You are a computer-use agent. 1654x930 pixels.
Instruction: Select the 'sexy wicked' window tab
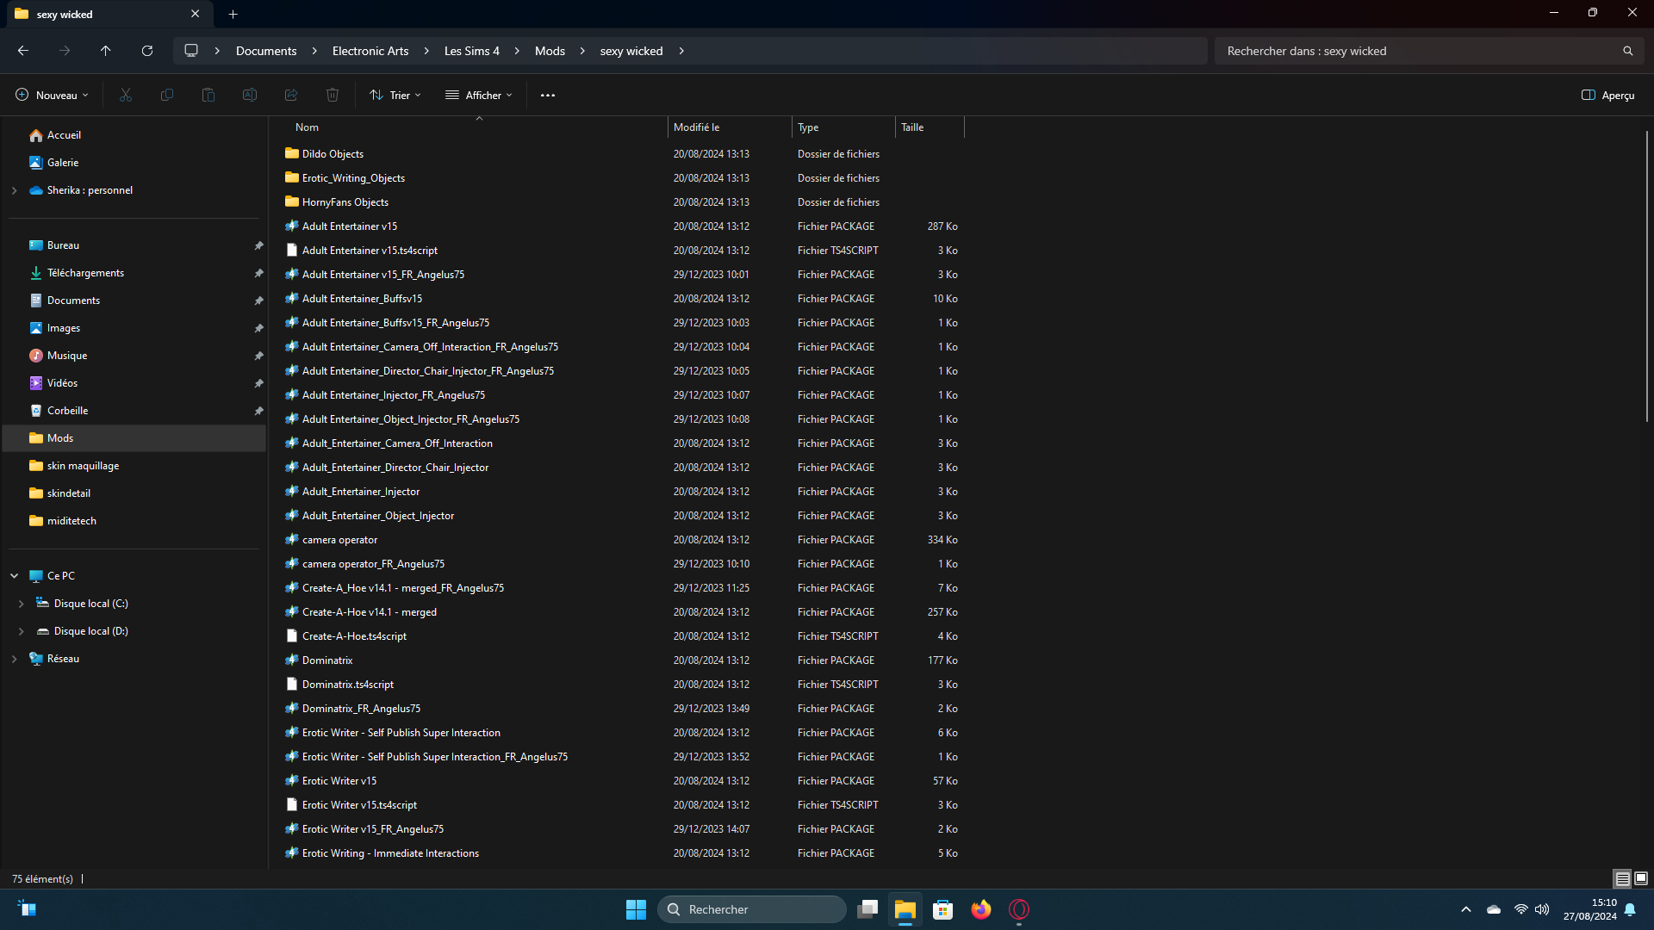[x=108, y=14]
